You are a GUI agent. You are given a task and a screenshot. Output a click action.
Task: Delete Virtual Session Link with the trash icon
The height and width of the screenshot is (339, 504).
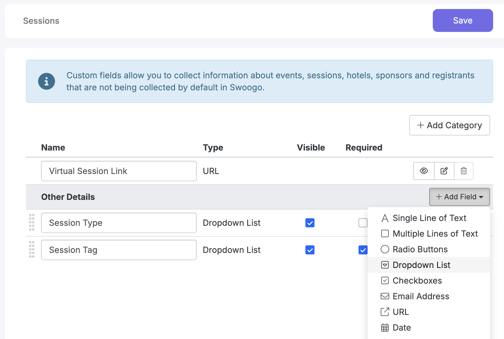click(x=464, y=171)
